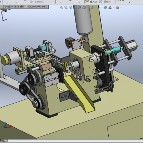This screenshot has height=143, width=143.
Task: Click the 插入块 button
Action: click(x=91, y=2)
